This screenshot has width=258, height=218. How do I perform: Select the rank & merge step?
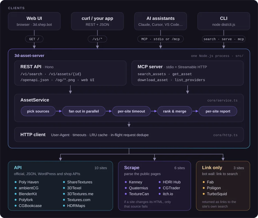175,111
